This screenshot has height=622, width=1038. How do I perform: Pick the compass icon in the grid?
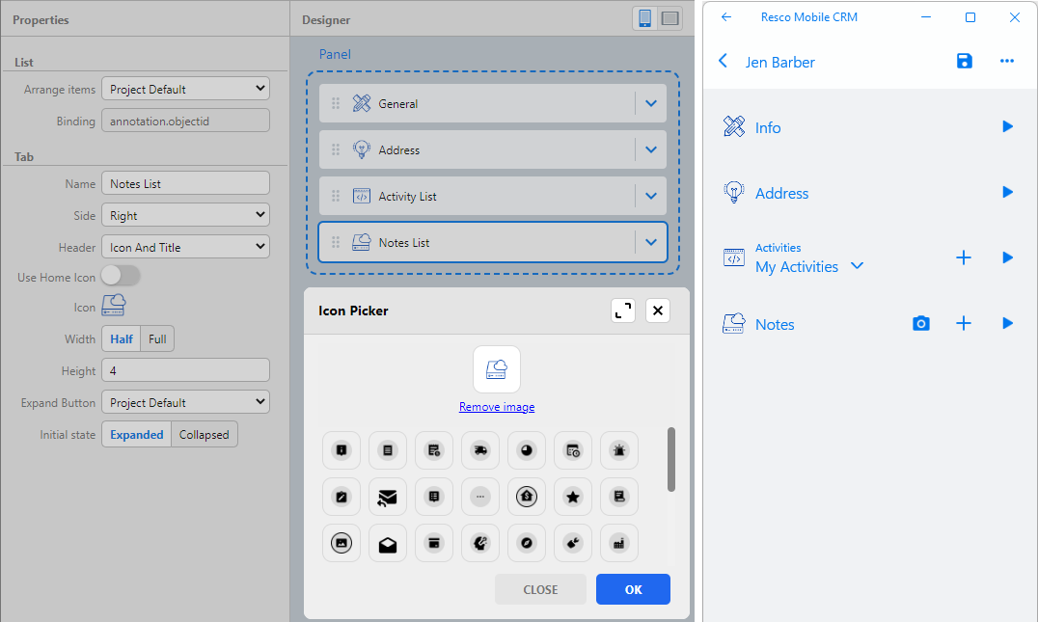[x=527, y=543]
